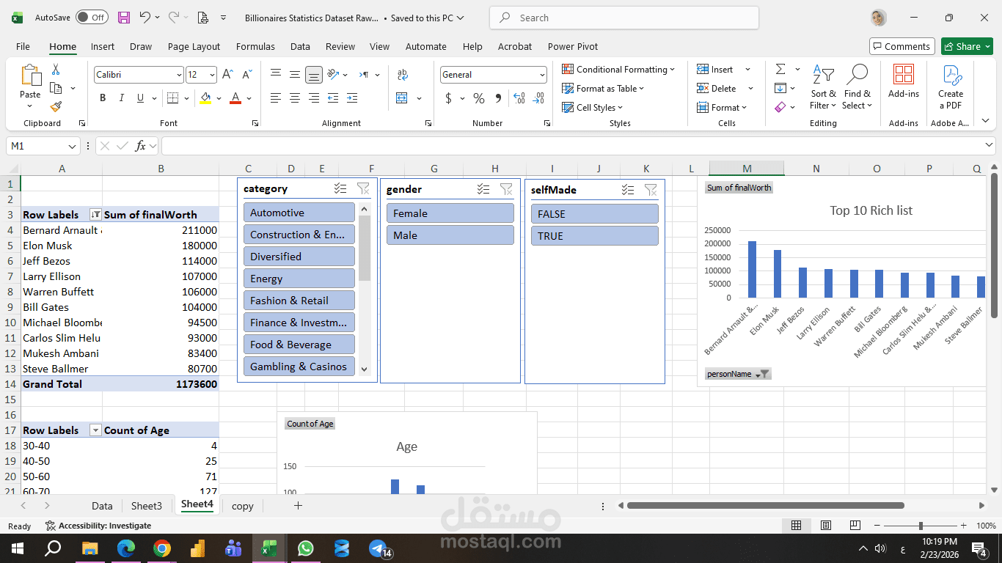Open the Insert ribbon tab
This screenshot has width=1002, height=563.
click(x=103, y=46)
